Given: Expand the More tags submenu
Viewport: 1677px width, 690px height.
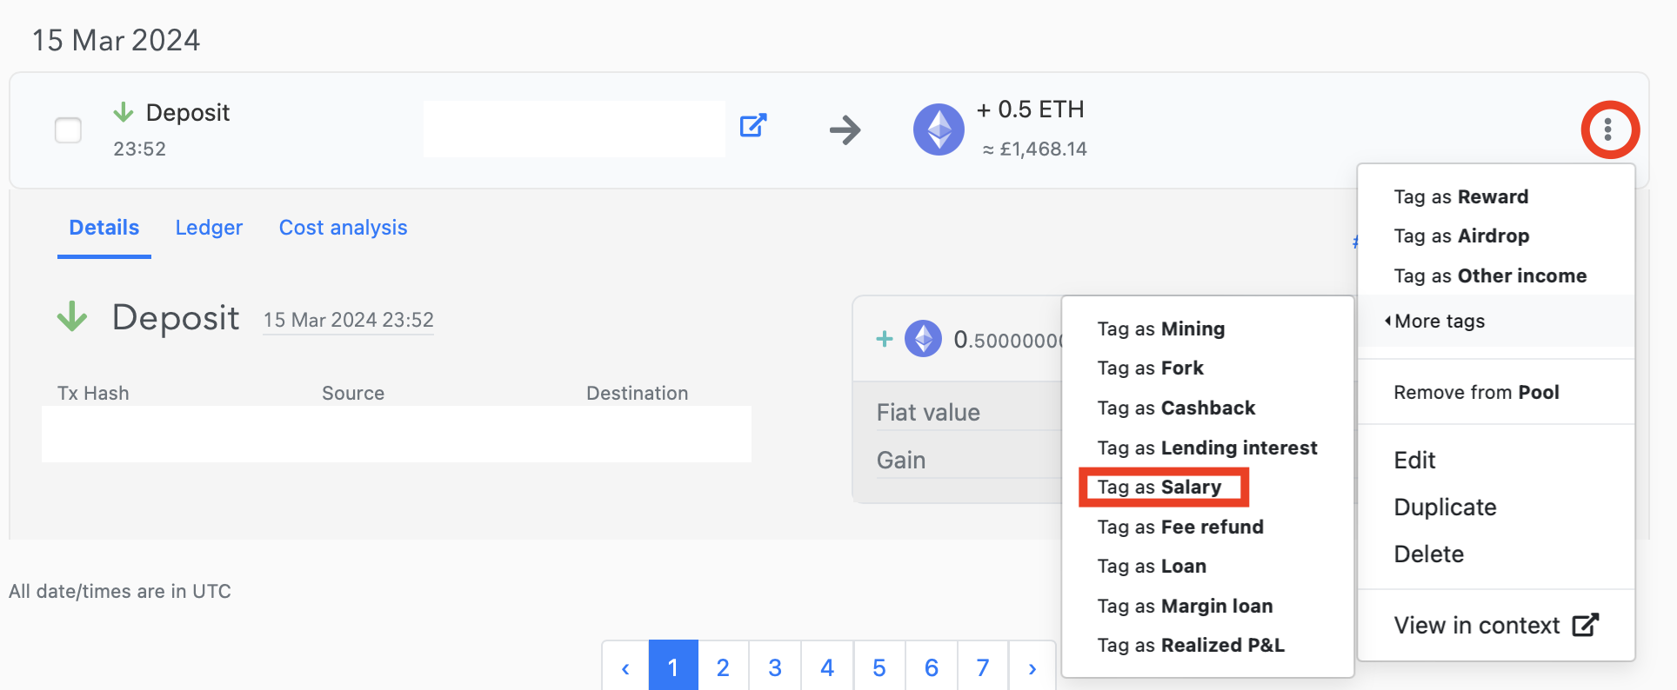Looking at the screenshot, I should 1440,321.
